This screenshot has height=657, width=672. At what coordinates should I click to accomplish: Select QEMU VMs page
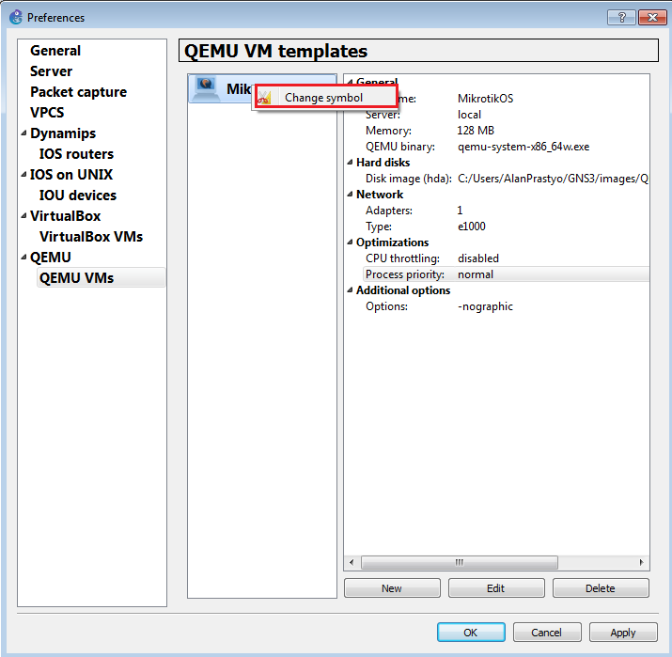[x=101, y=277]
